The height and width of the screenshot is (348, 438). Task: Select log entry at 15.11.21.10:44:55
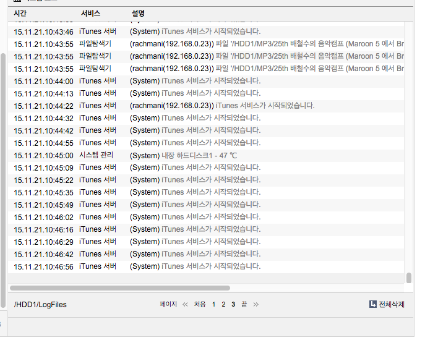coord(206,143)
